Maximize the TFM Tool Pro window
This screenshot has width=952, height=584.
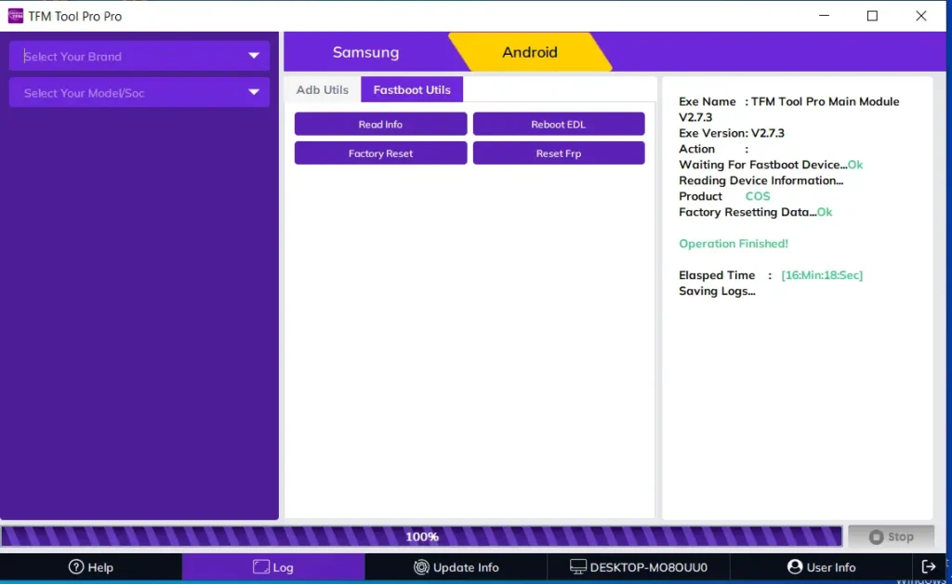click(x=872, y=16)
